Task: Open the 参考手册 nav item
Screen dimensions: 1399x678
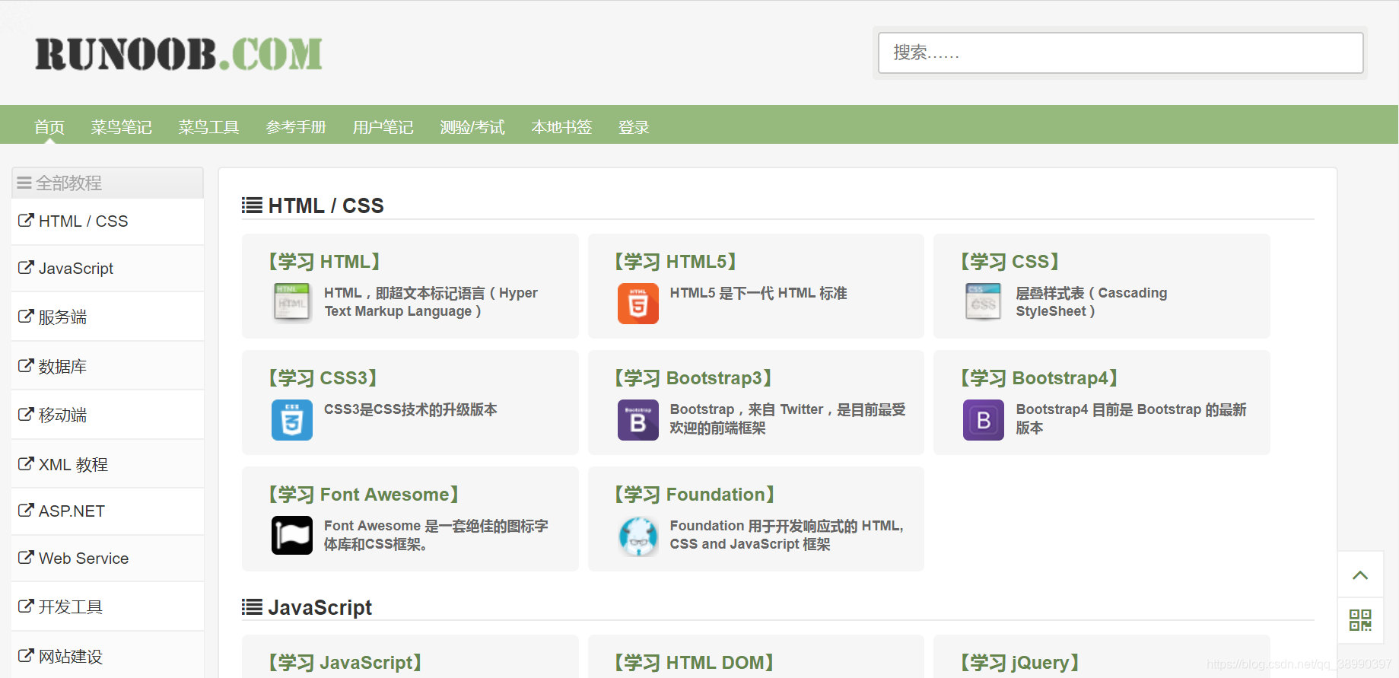Action: tap(296, 127)
